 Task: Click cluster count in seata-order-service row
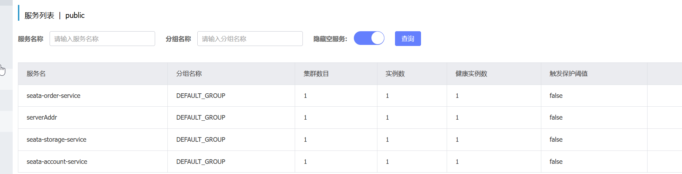click(305, 96)
